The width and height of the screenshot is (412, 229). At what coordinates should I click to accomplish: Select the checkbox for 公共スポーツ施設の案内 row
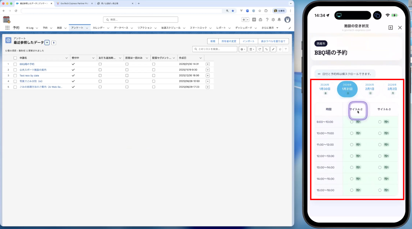pyautogui.click(x=15, y=70)
